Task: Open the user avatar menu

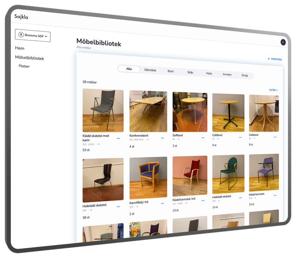Action: tap(283, 42)
